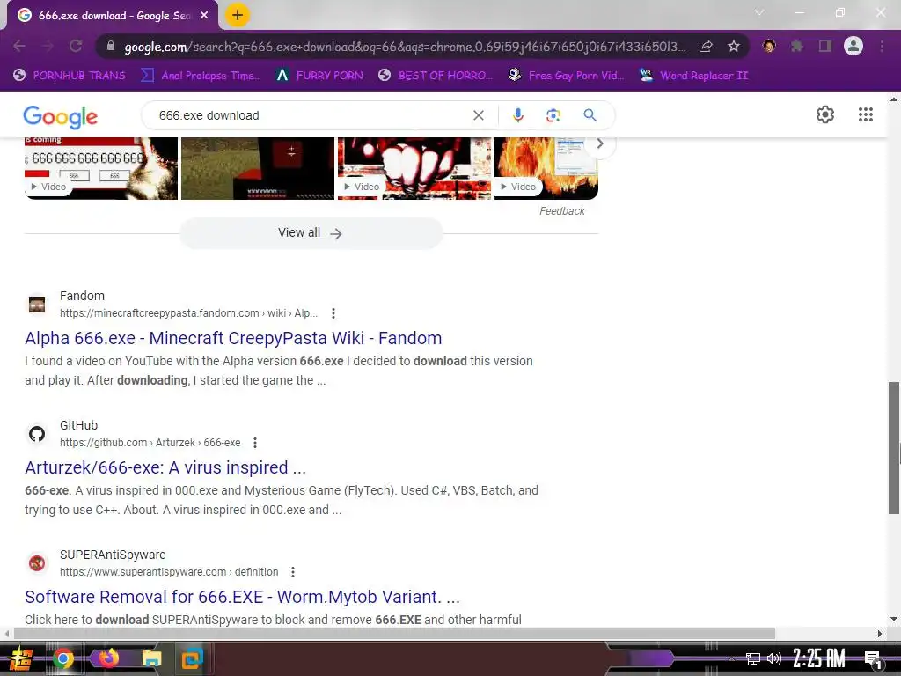Image resolution: width=901 pixels, height=676 pixels.
Task: Open Alpha 666.exe Minecraft CreepyPasta Wiki result
Action: click(233, 338)
